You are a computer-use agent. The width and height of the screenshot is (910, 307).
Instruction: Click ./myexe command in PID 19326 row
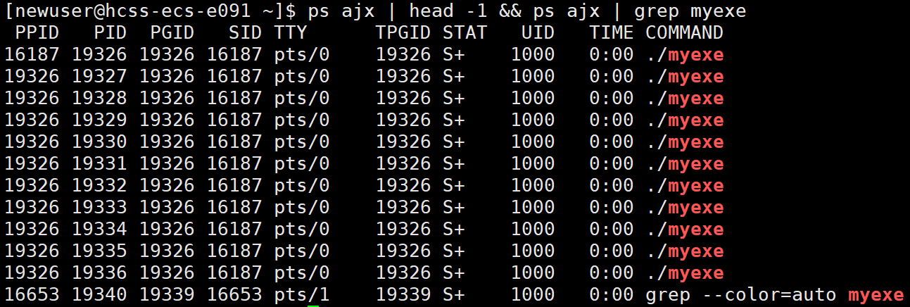tap(685, 54)
